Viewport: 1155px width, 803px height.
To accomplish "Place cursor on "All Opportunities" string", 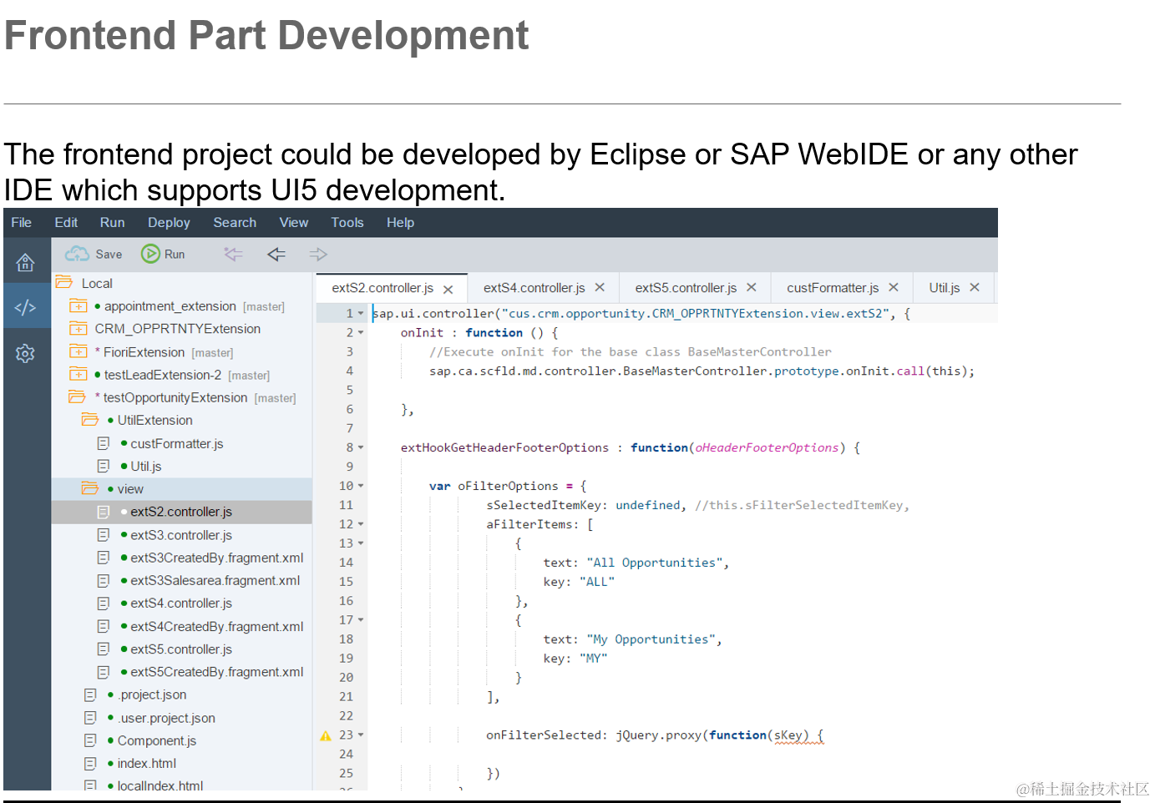I will tap(655, 563).
